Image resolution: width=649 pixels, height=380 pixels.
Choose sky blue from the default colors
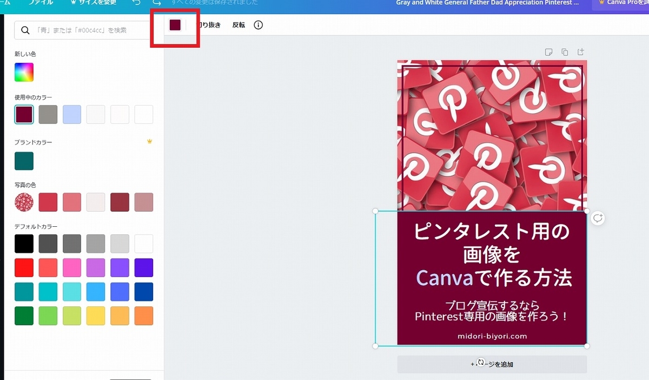[x=96, y=292]
